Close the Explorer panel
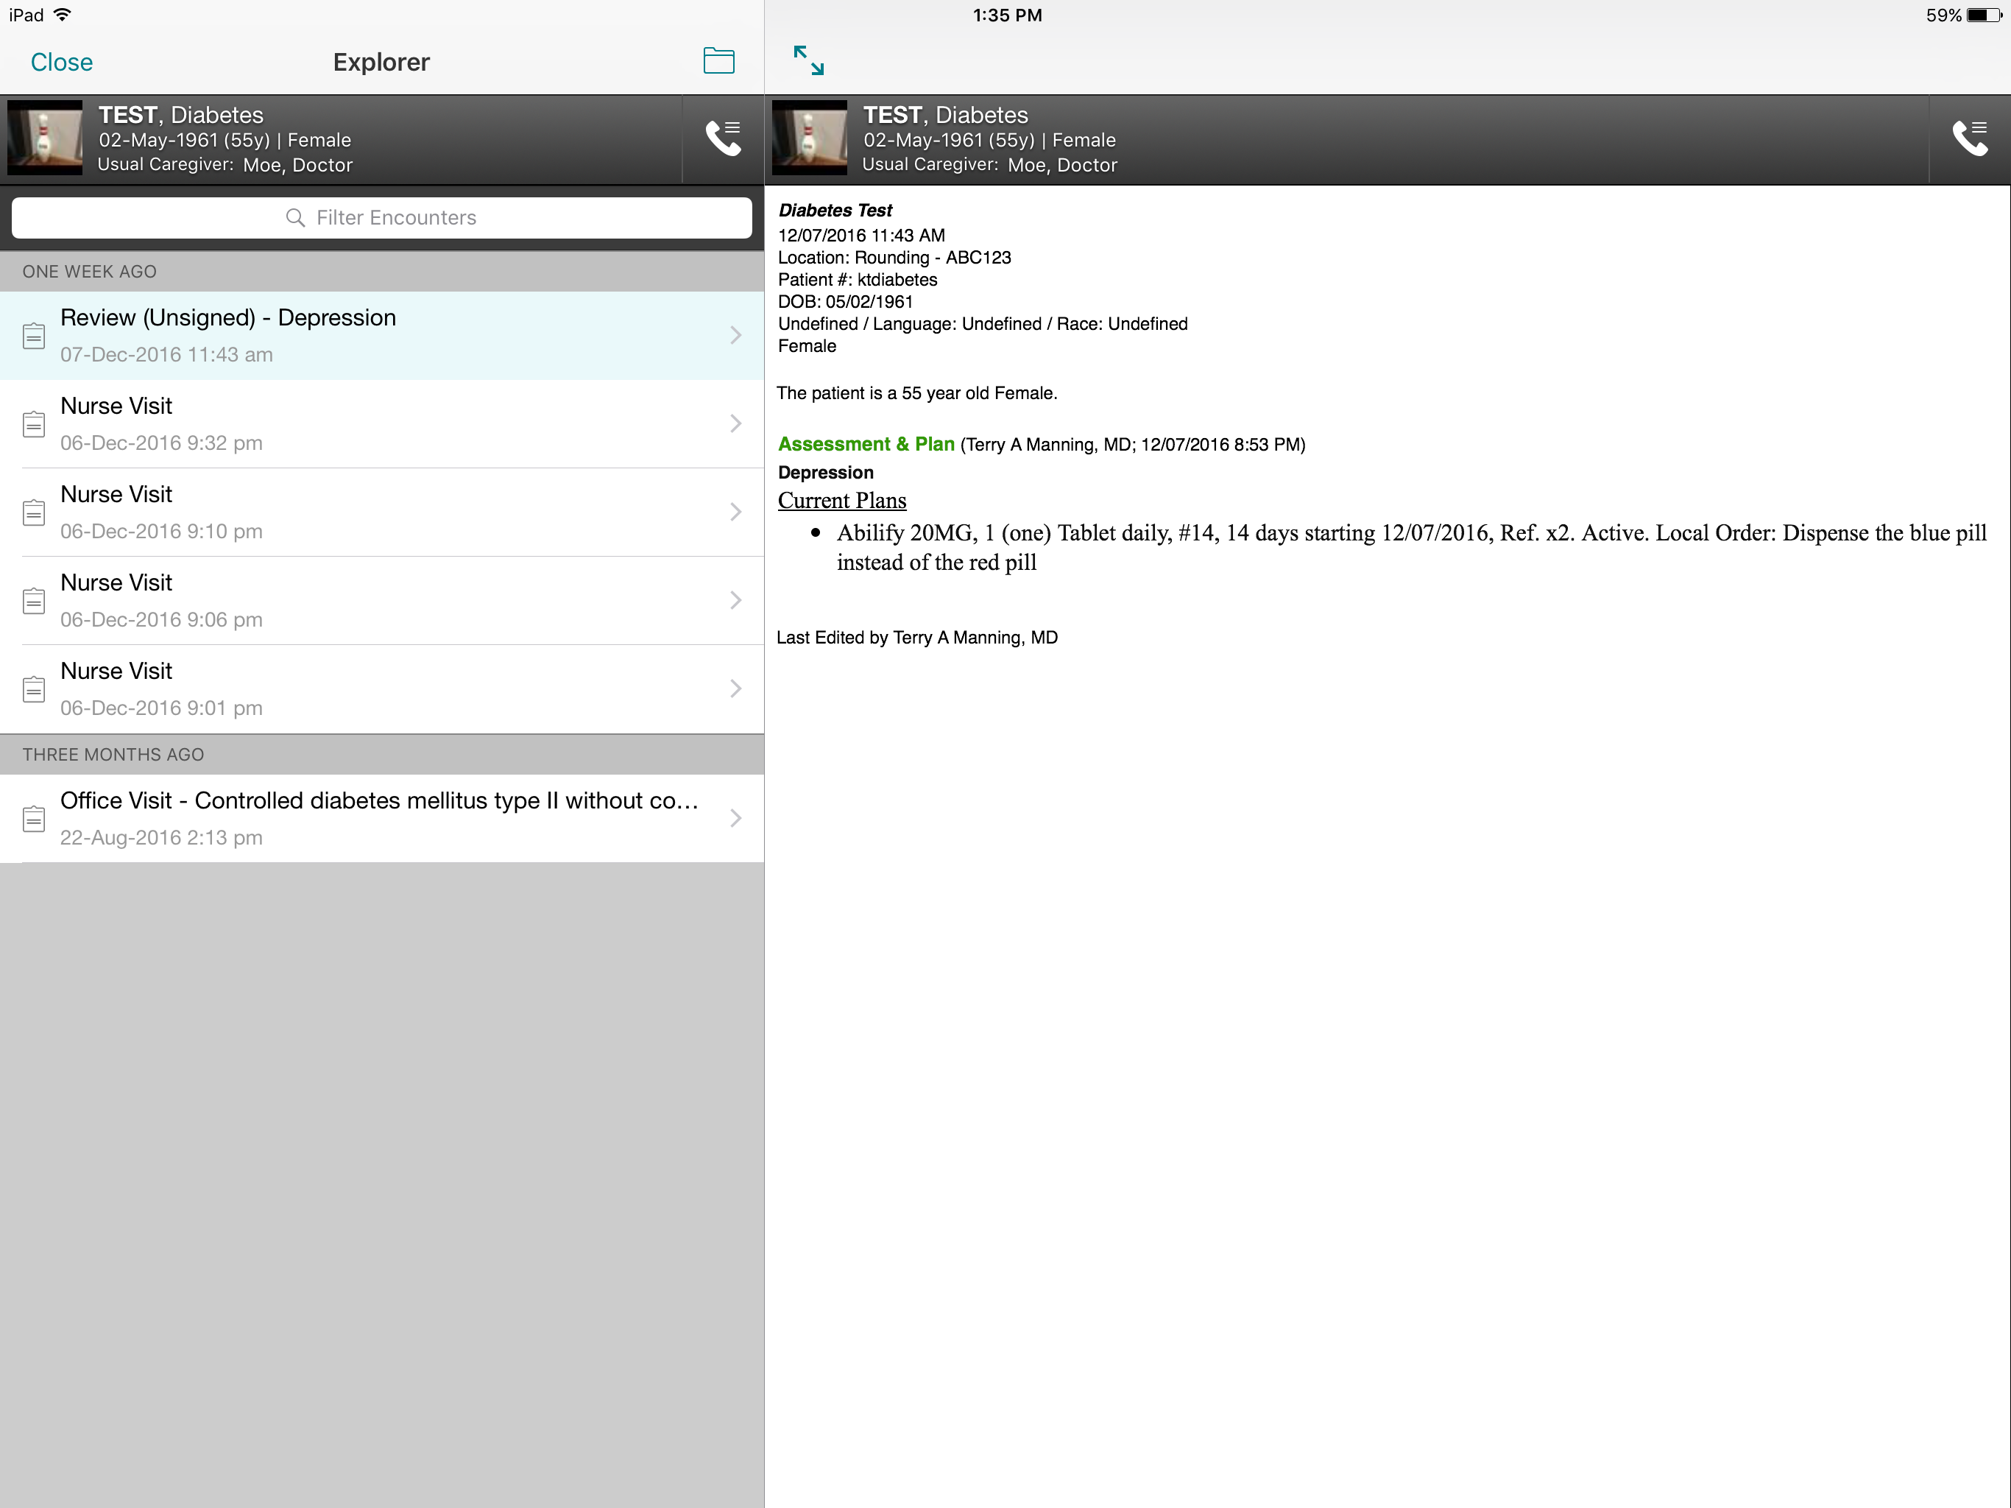 62,62
